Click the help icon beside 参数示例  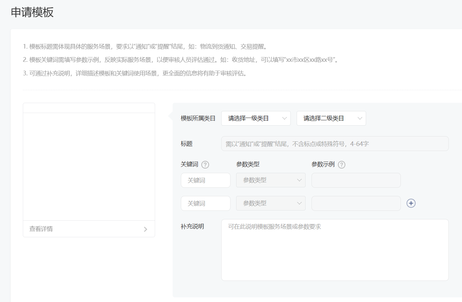pos(342,165)
